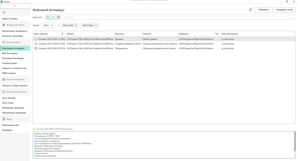Toggle the warning events importance filter

click(x=53, y=17)
